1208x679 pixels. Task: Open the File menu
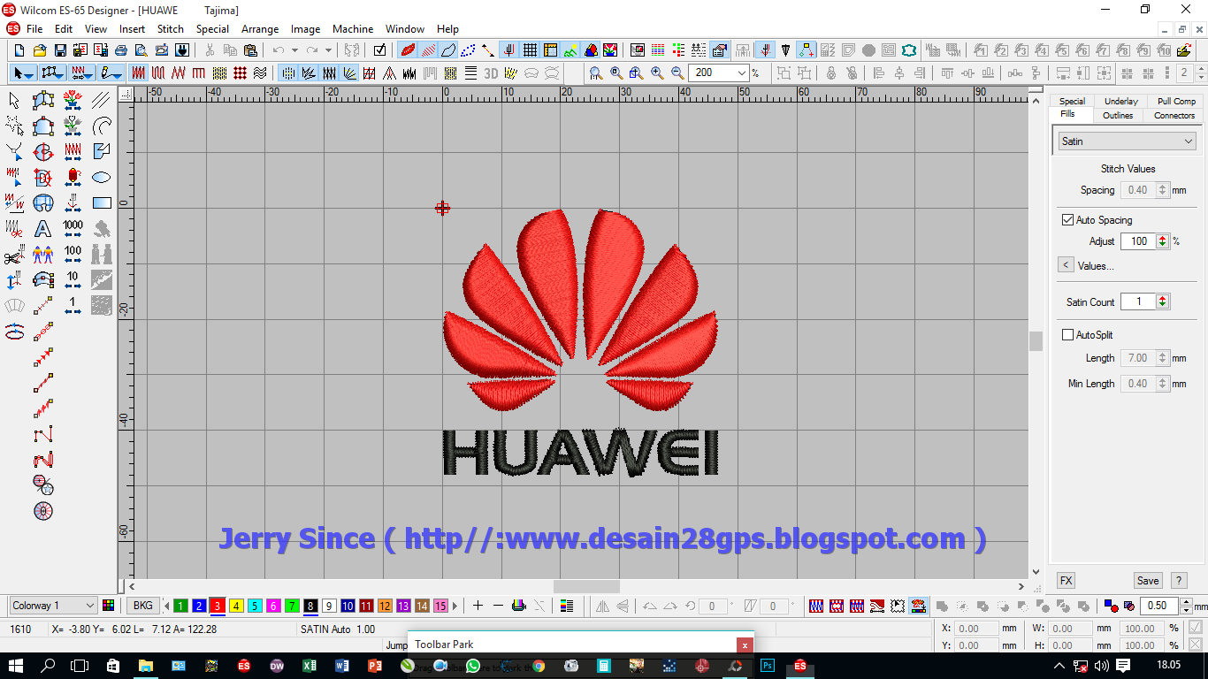point(34,29)
